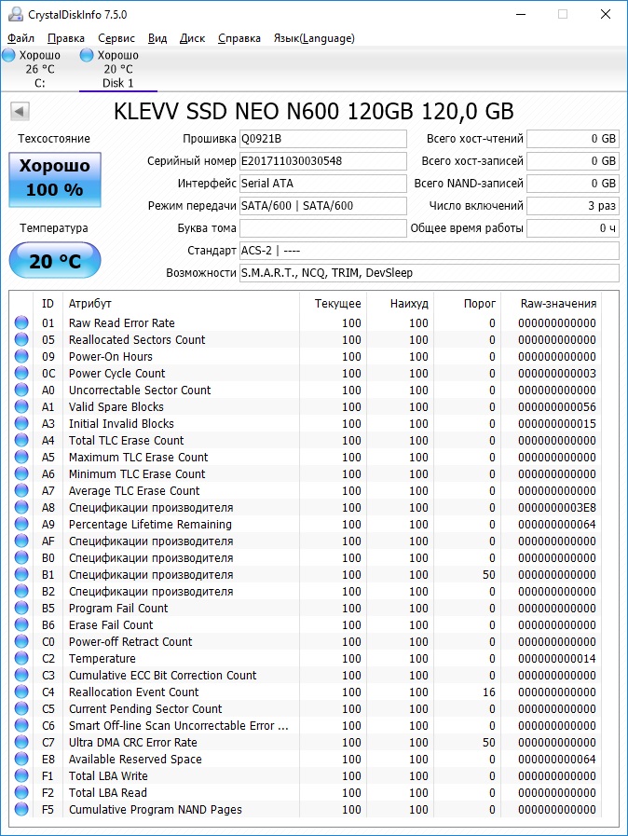Click status icon of Raw Read Error Rate
Image resolution: width=628 pixels, height=836 pixels.
coord(21,322)
